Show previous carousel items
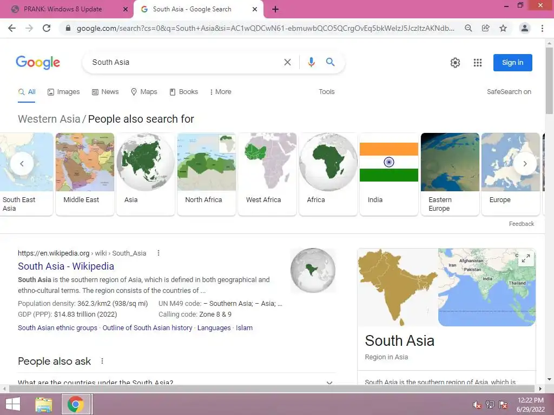This screenshot has width=554, height=415. coord(22,164)
